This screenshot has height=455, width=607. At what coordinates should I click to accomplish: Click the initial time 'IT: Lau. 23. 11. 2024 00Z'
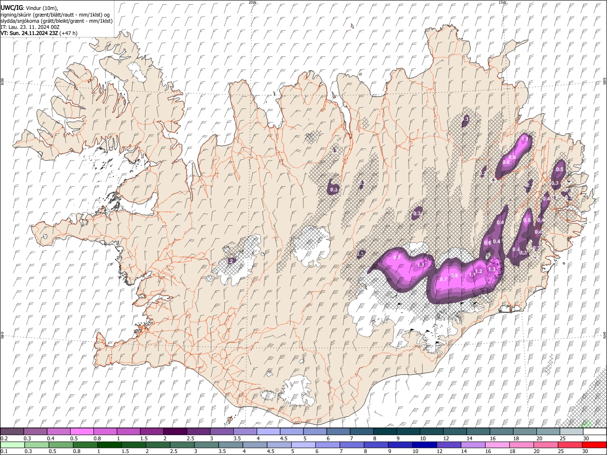[x=30, y=27]
